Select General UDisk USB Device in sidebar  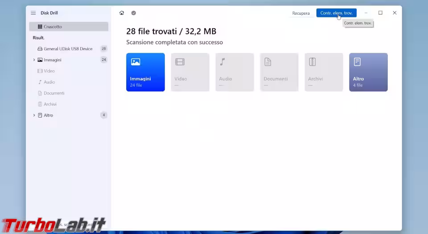[x=69, y=49]
